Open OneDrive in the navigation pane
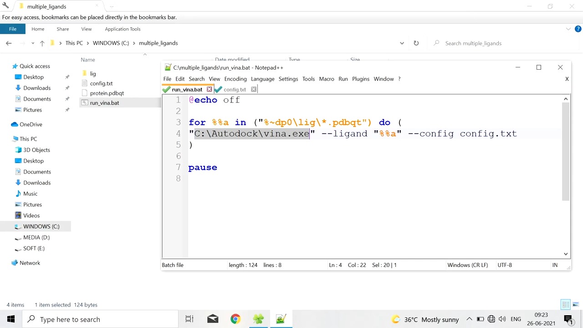This screenshot has width=583, height=328. [31, 124]
